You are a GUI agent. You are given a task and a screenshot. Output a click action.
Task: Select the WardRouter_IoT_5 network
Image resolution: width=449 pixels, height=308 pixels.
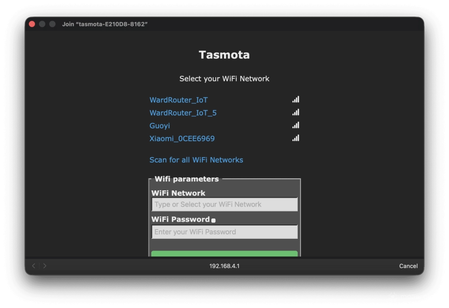point(183,113)
